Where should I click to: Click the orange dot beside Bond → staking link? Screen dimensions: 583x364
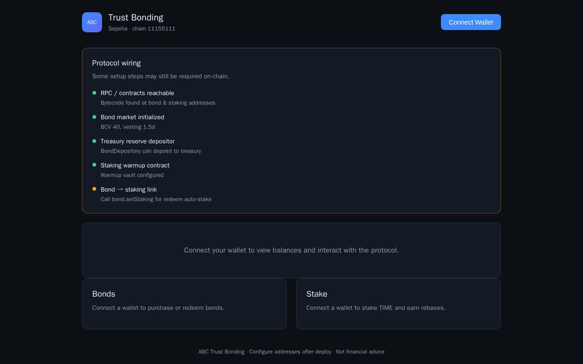pyautogui.click(x=94, y=189)
